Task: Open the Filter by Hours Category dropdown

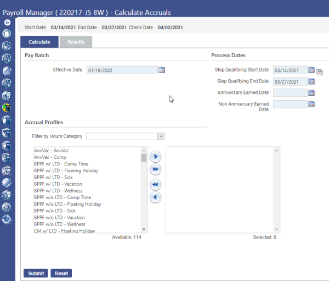Action: [x=161, y=136]
